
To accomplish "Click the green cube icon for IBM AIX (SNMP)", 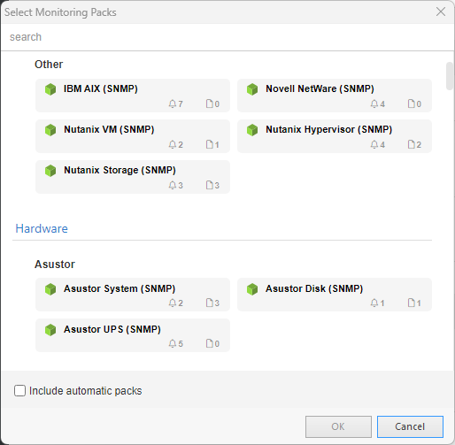I will (x=50, y=89).
